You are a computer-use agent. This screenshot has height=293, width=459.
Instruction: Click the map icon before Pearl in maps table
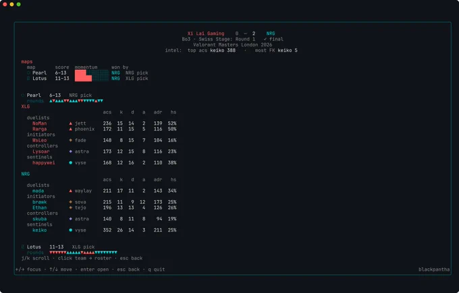[x=28, y=73]
